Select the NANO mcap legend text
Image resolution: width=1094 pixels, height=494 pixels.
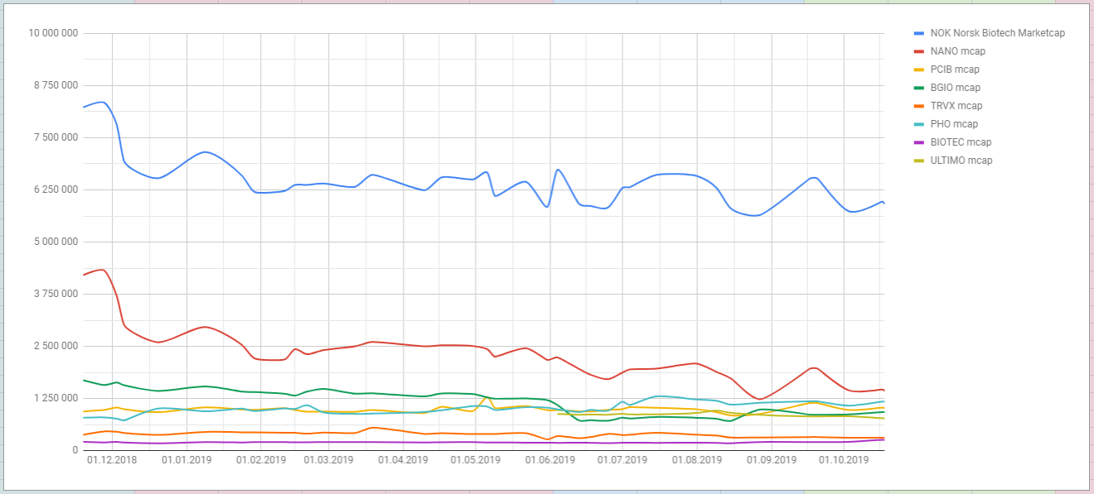[957, 51]
